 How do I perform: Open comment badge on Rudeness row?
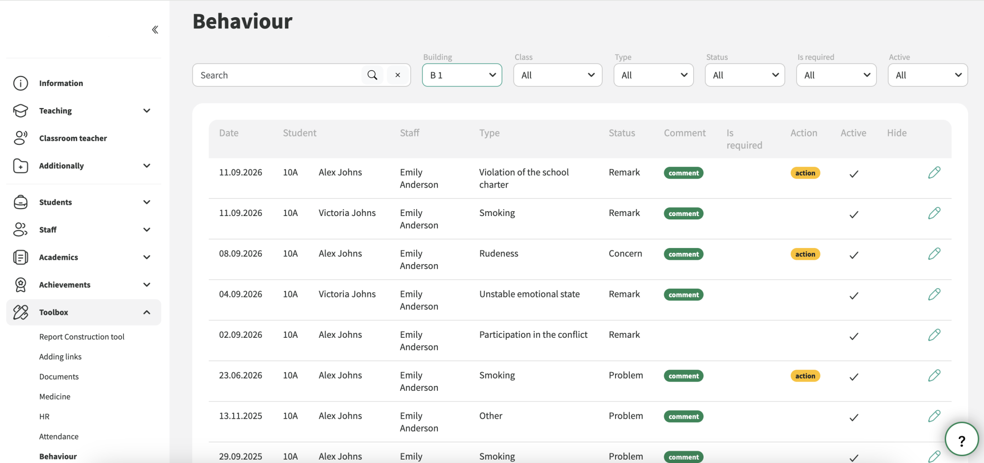683,254
